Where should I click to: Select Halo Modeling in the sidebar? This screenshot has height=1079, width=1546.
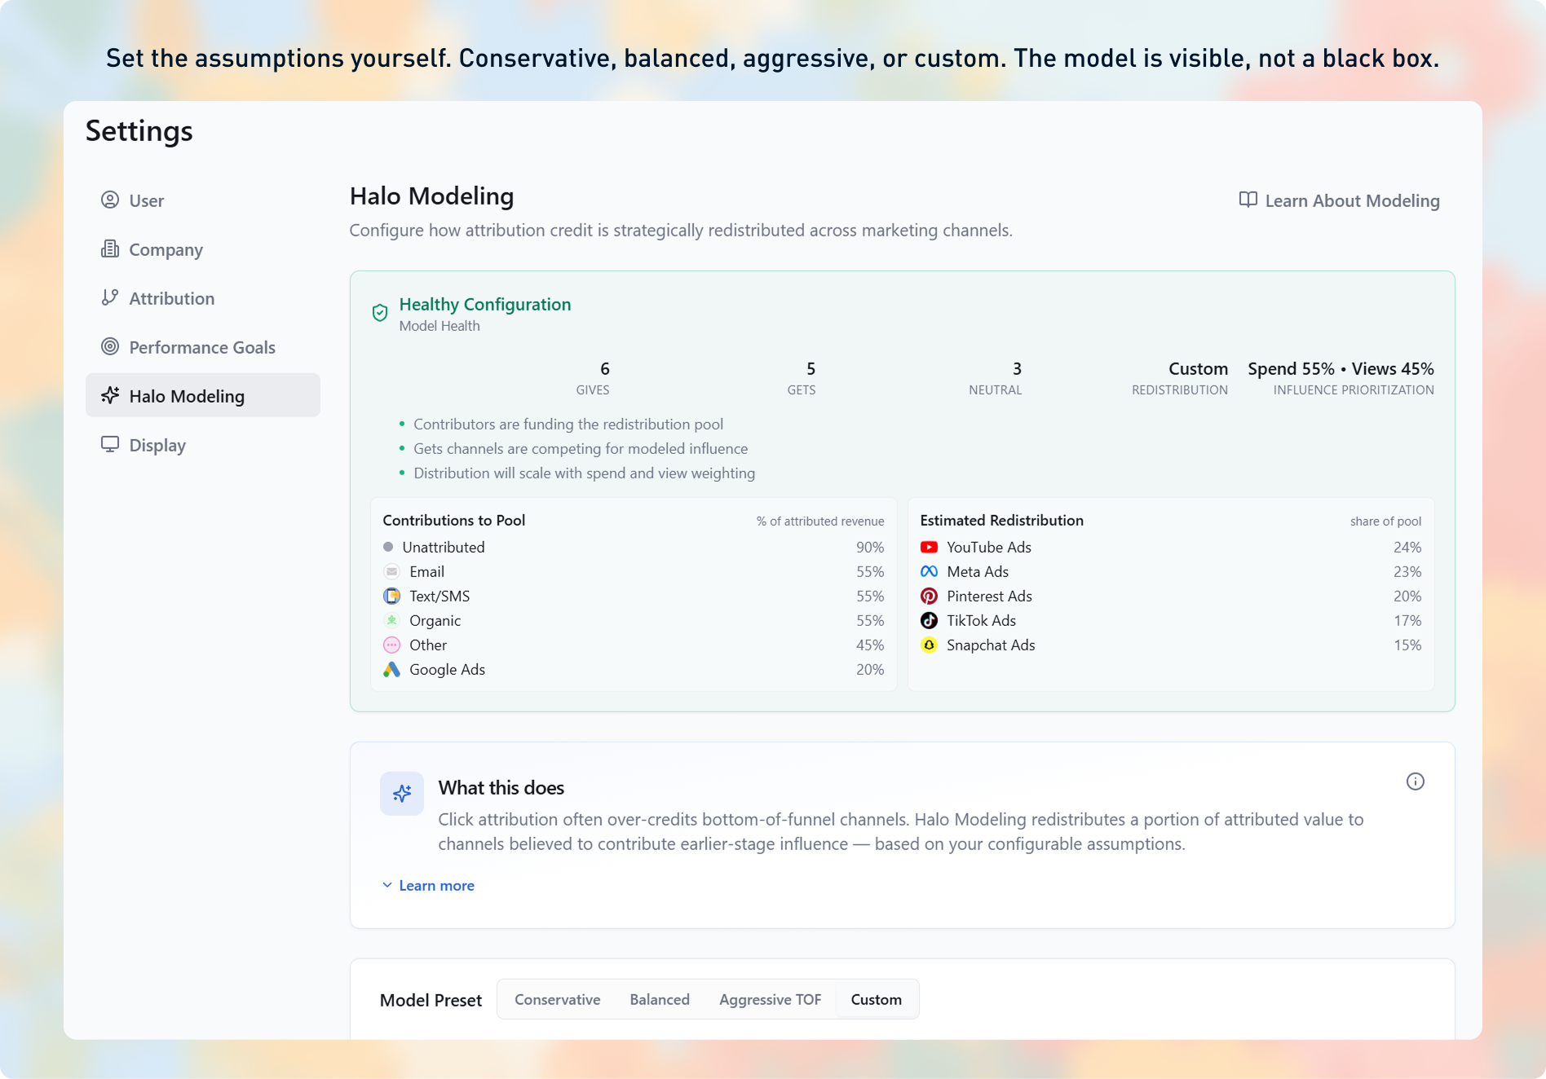pos(203,395)
